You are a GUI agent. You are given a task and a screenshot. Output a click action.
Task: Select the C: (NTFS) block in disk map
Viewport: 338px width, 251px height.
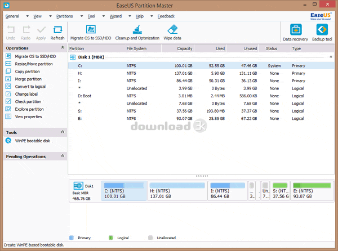[x=123, y=192]
